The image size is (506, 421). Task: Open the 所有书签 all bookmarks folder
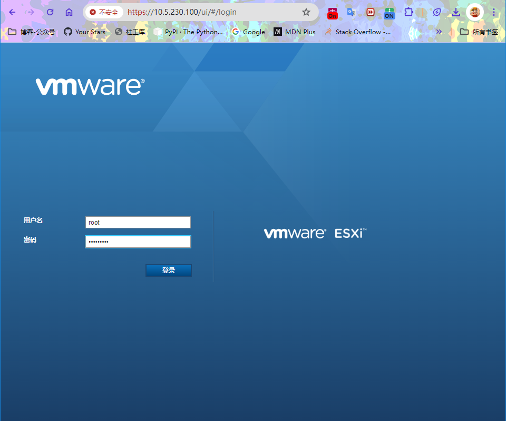coord(479,32)
